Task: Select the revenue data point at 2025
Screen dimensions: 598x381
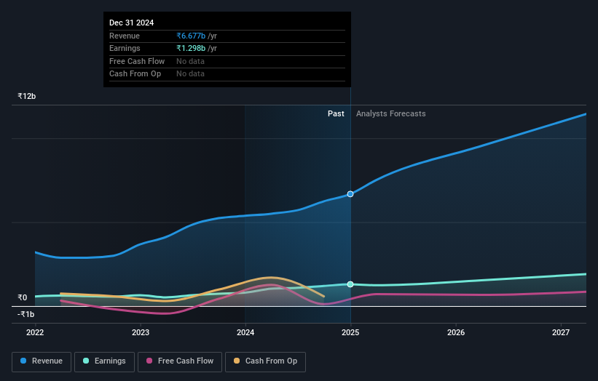Action: pos(350,194)
